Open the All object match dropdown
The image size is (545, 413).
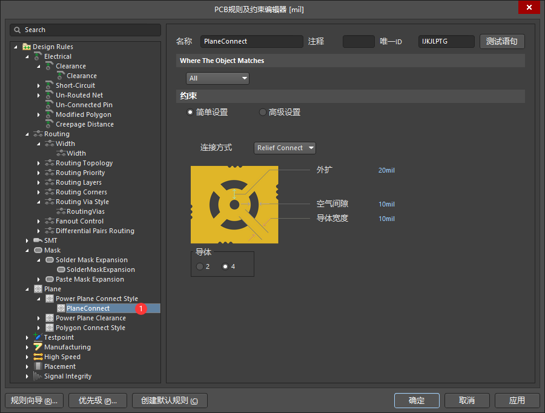(217, 78)
